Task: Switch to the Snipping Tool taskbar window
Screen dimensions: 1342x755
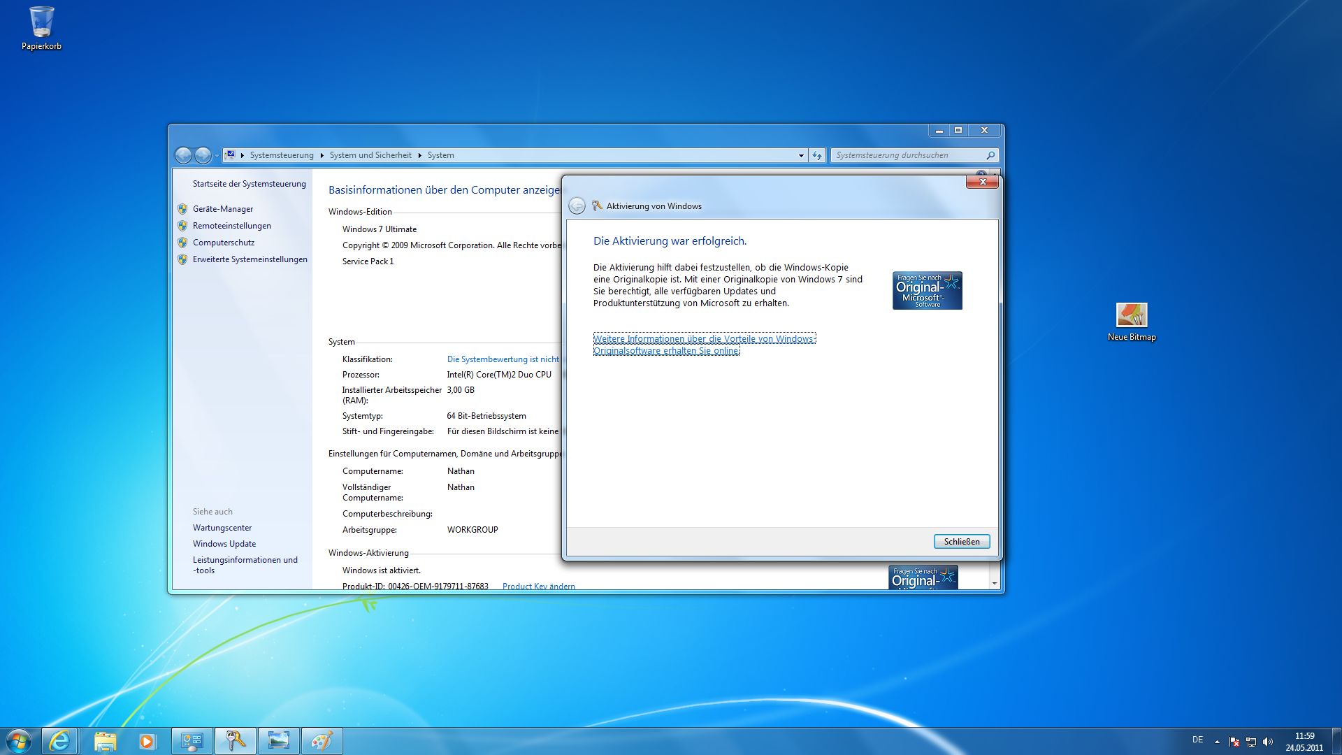Action: pyautogui.click(x=278, y=741)
